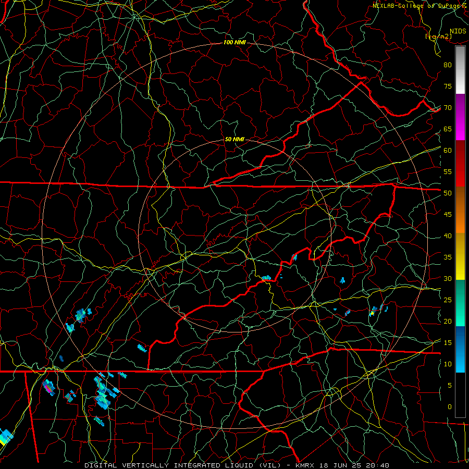This screenshot has width=469, height=469.
Task: Click the 18 JUN 25 date in the caption
Action: (339, 465)
